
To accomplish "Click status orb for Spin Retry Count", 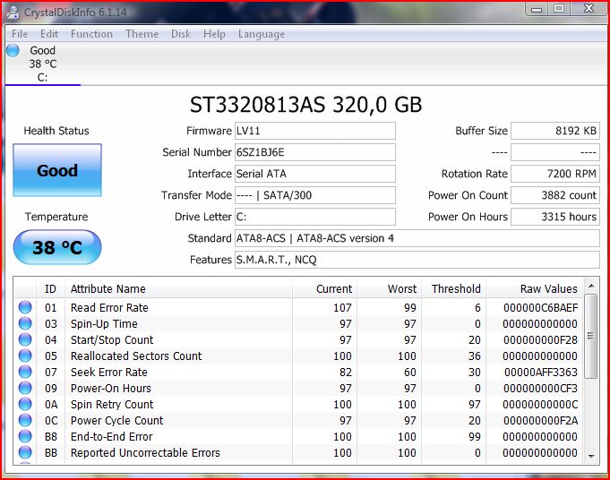I will (x=25, y=404).
